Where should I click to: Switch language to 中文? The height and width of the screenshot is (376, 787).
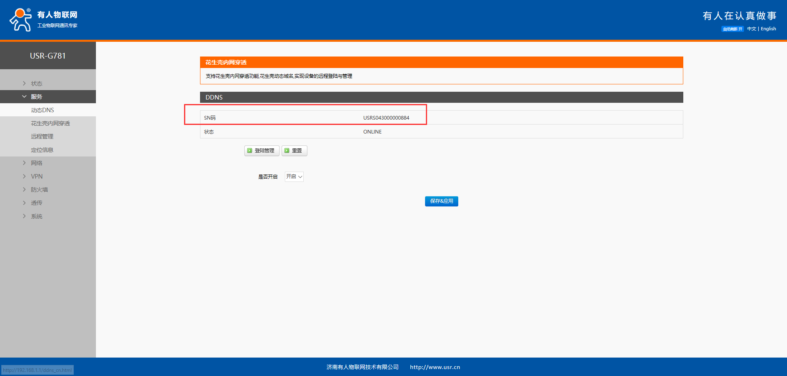click(751, 29)
